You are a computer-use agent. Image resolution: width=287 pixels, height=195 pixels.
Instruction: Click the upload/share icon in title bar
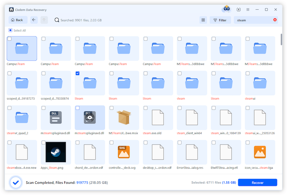point(239,10)
